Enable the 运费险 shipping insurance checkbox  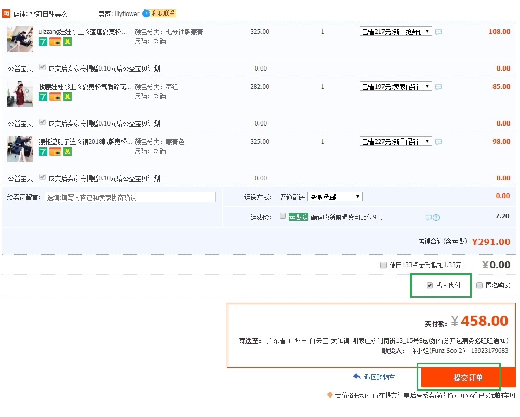click(283, 216)
